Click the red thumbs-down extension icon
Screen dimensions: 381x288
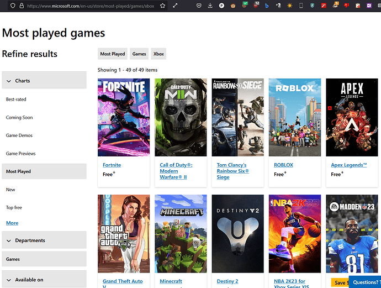(347, 6)
